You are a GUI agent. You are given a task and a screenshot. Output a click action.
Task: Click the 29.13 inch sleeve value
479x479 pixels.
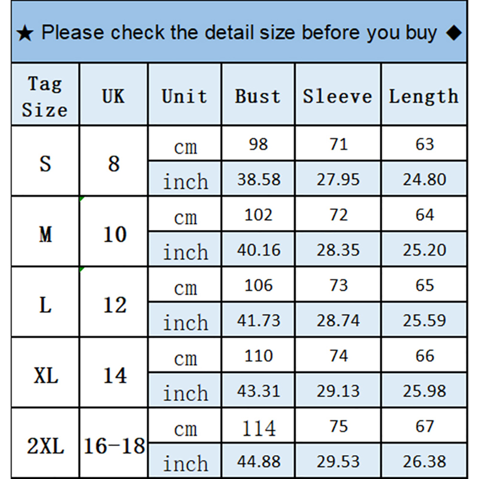tap(338, 391)
